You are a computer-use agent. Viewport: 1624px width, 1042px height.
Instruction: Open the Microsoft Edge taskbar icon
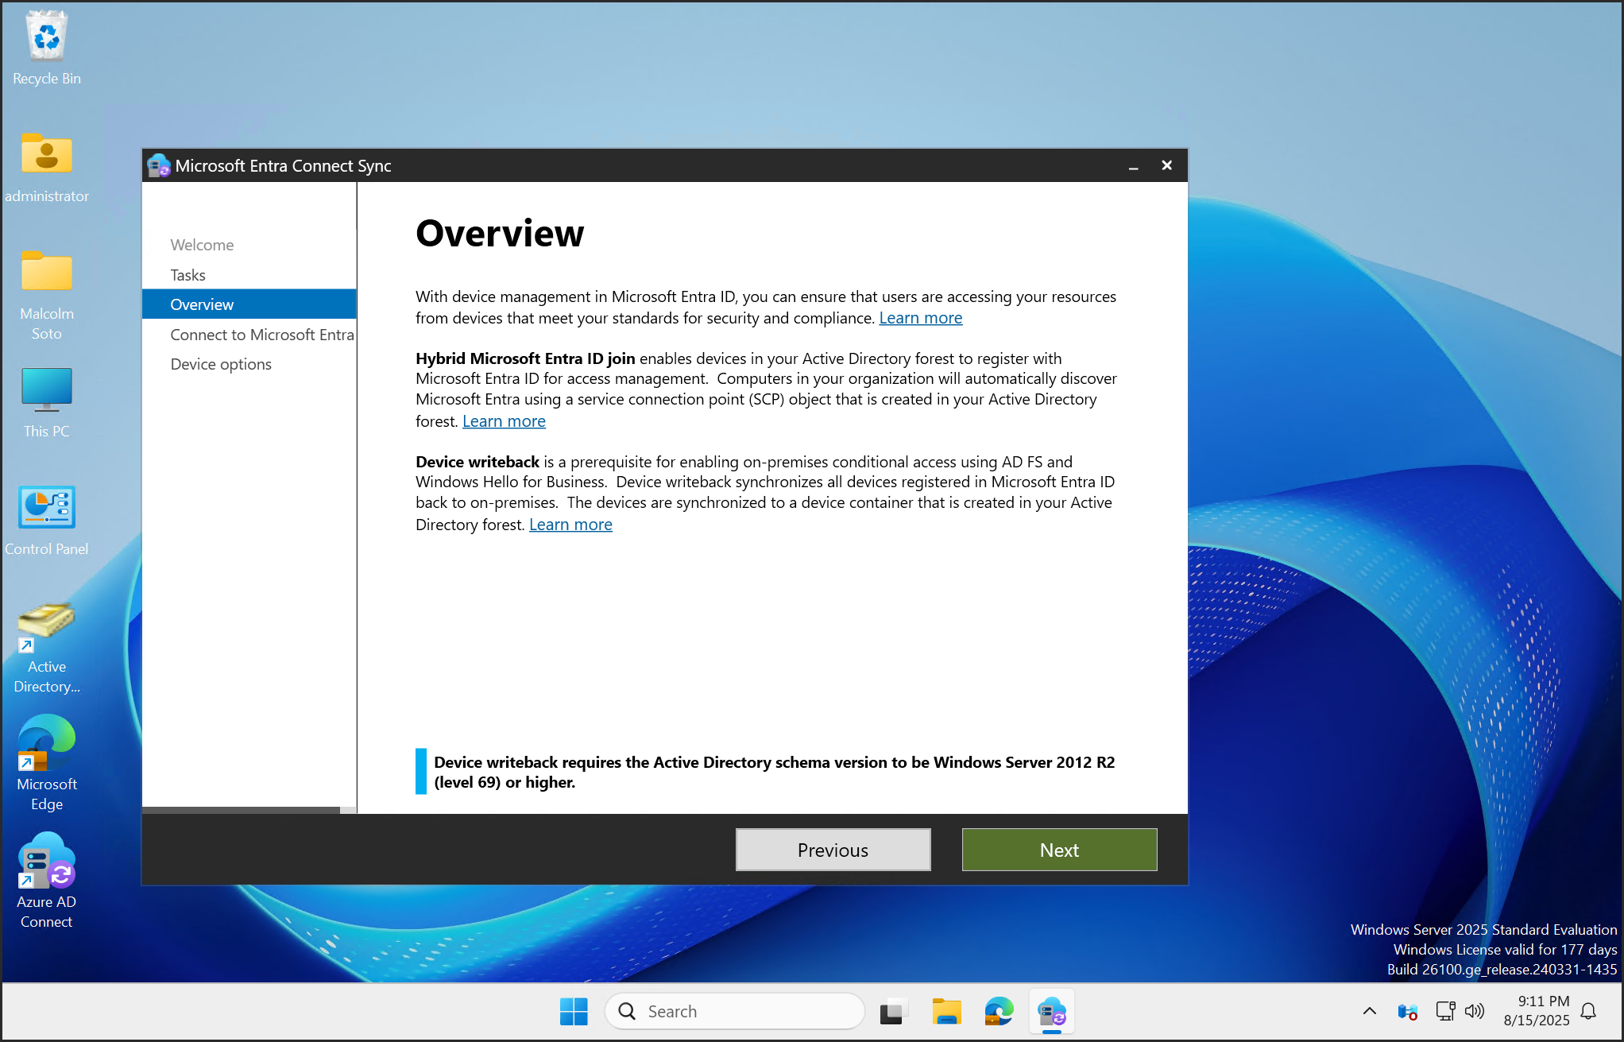[999, 1012]
